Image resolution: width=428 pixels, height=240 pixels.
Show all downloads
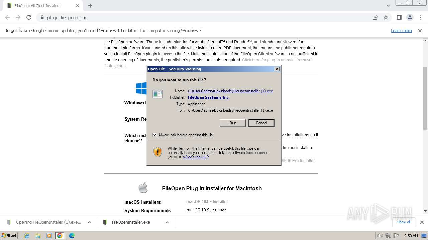(x=404, y=222)
